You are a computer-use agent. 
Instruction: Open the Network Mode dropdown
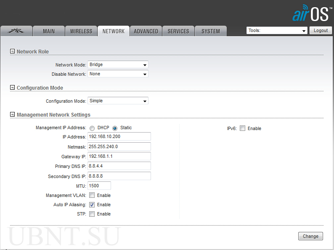coord(118,65)
